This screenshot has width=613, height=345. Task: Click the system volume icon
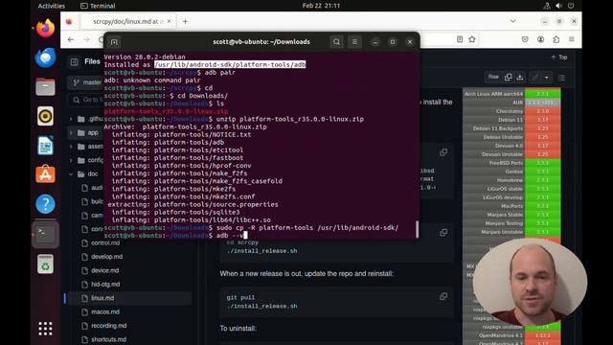[x=558, y=6]
